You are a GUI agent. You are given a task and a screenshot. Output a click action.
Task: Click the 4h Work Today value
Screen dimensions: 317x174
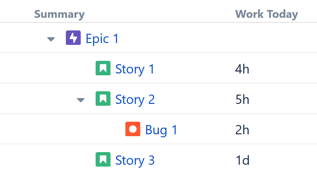pyautogui.click(x=242, y=69)
